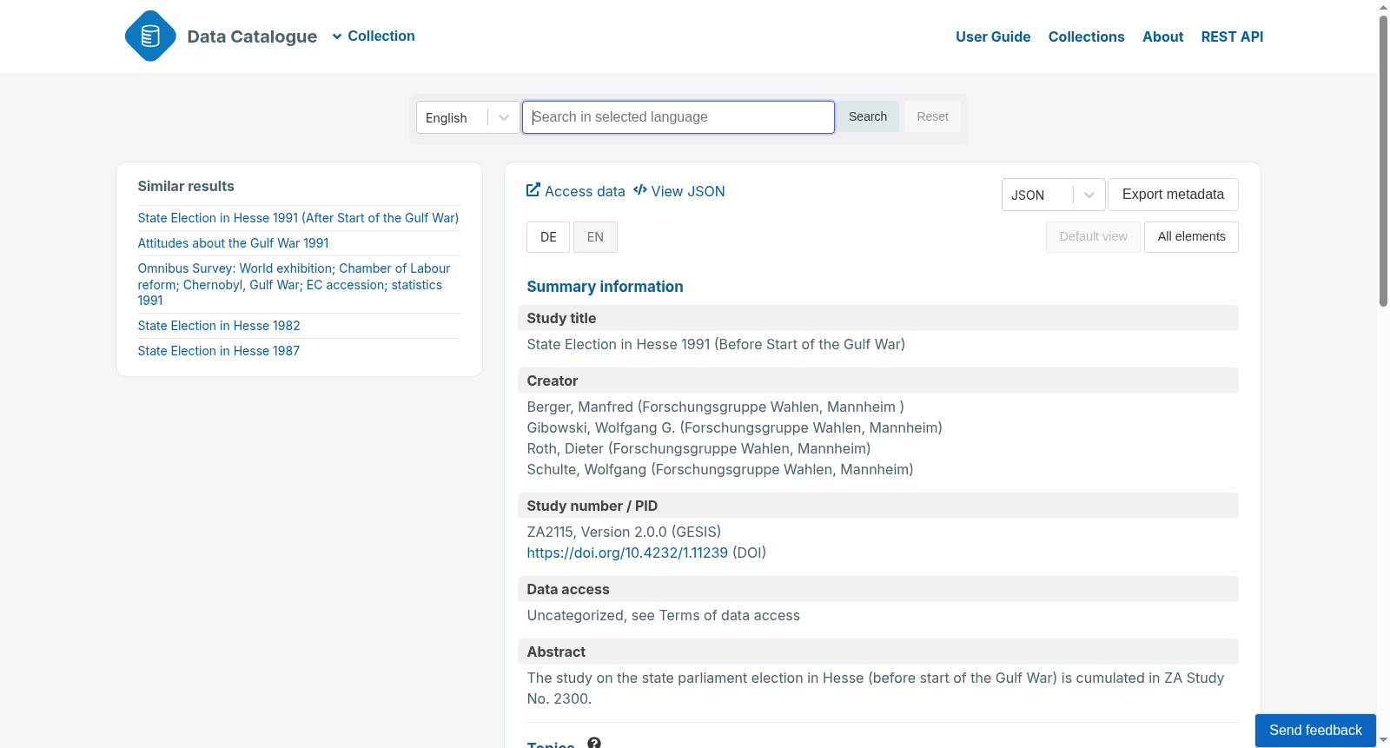The image size is (1390, 748).
Task: Open State Election in Hesse 1987
Action: (219, 351)
